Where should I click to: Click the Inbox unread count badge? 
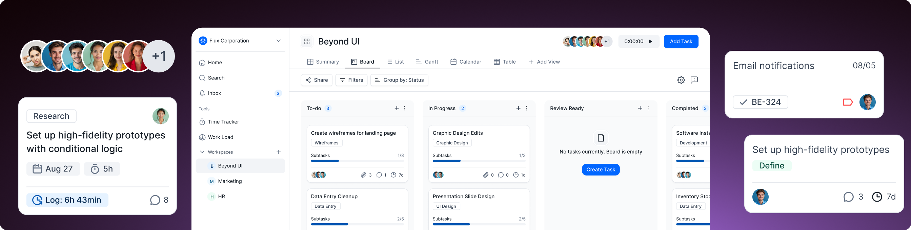(278, 93)
